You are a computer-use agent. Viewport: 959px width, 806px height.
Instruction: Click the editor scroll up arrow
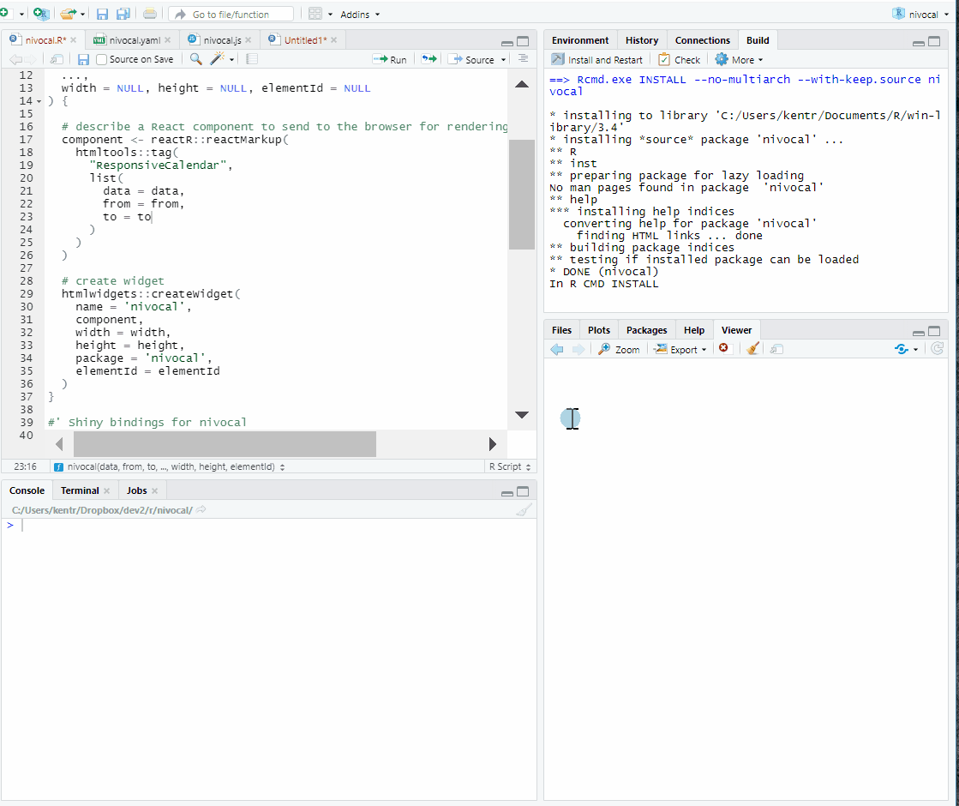click(x=522, y=84)
